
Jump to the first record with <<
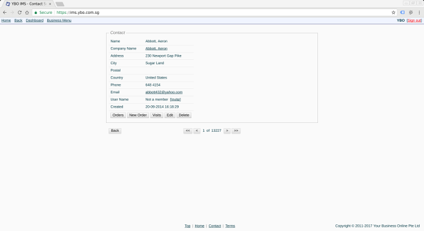click(188, 131)
